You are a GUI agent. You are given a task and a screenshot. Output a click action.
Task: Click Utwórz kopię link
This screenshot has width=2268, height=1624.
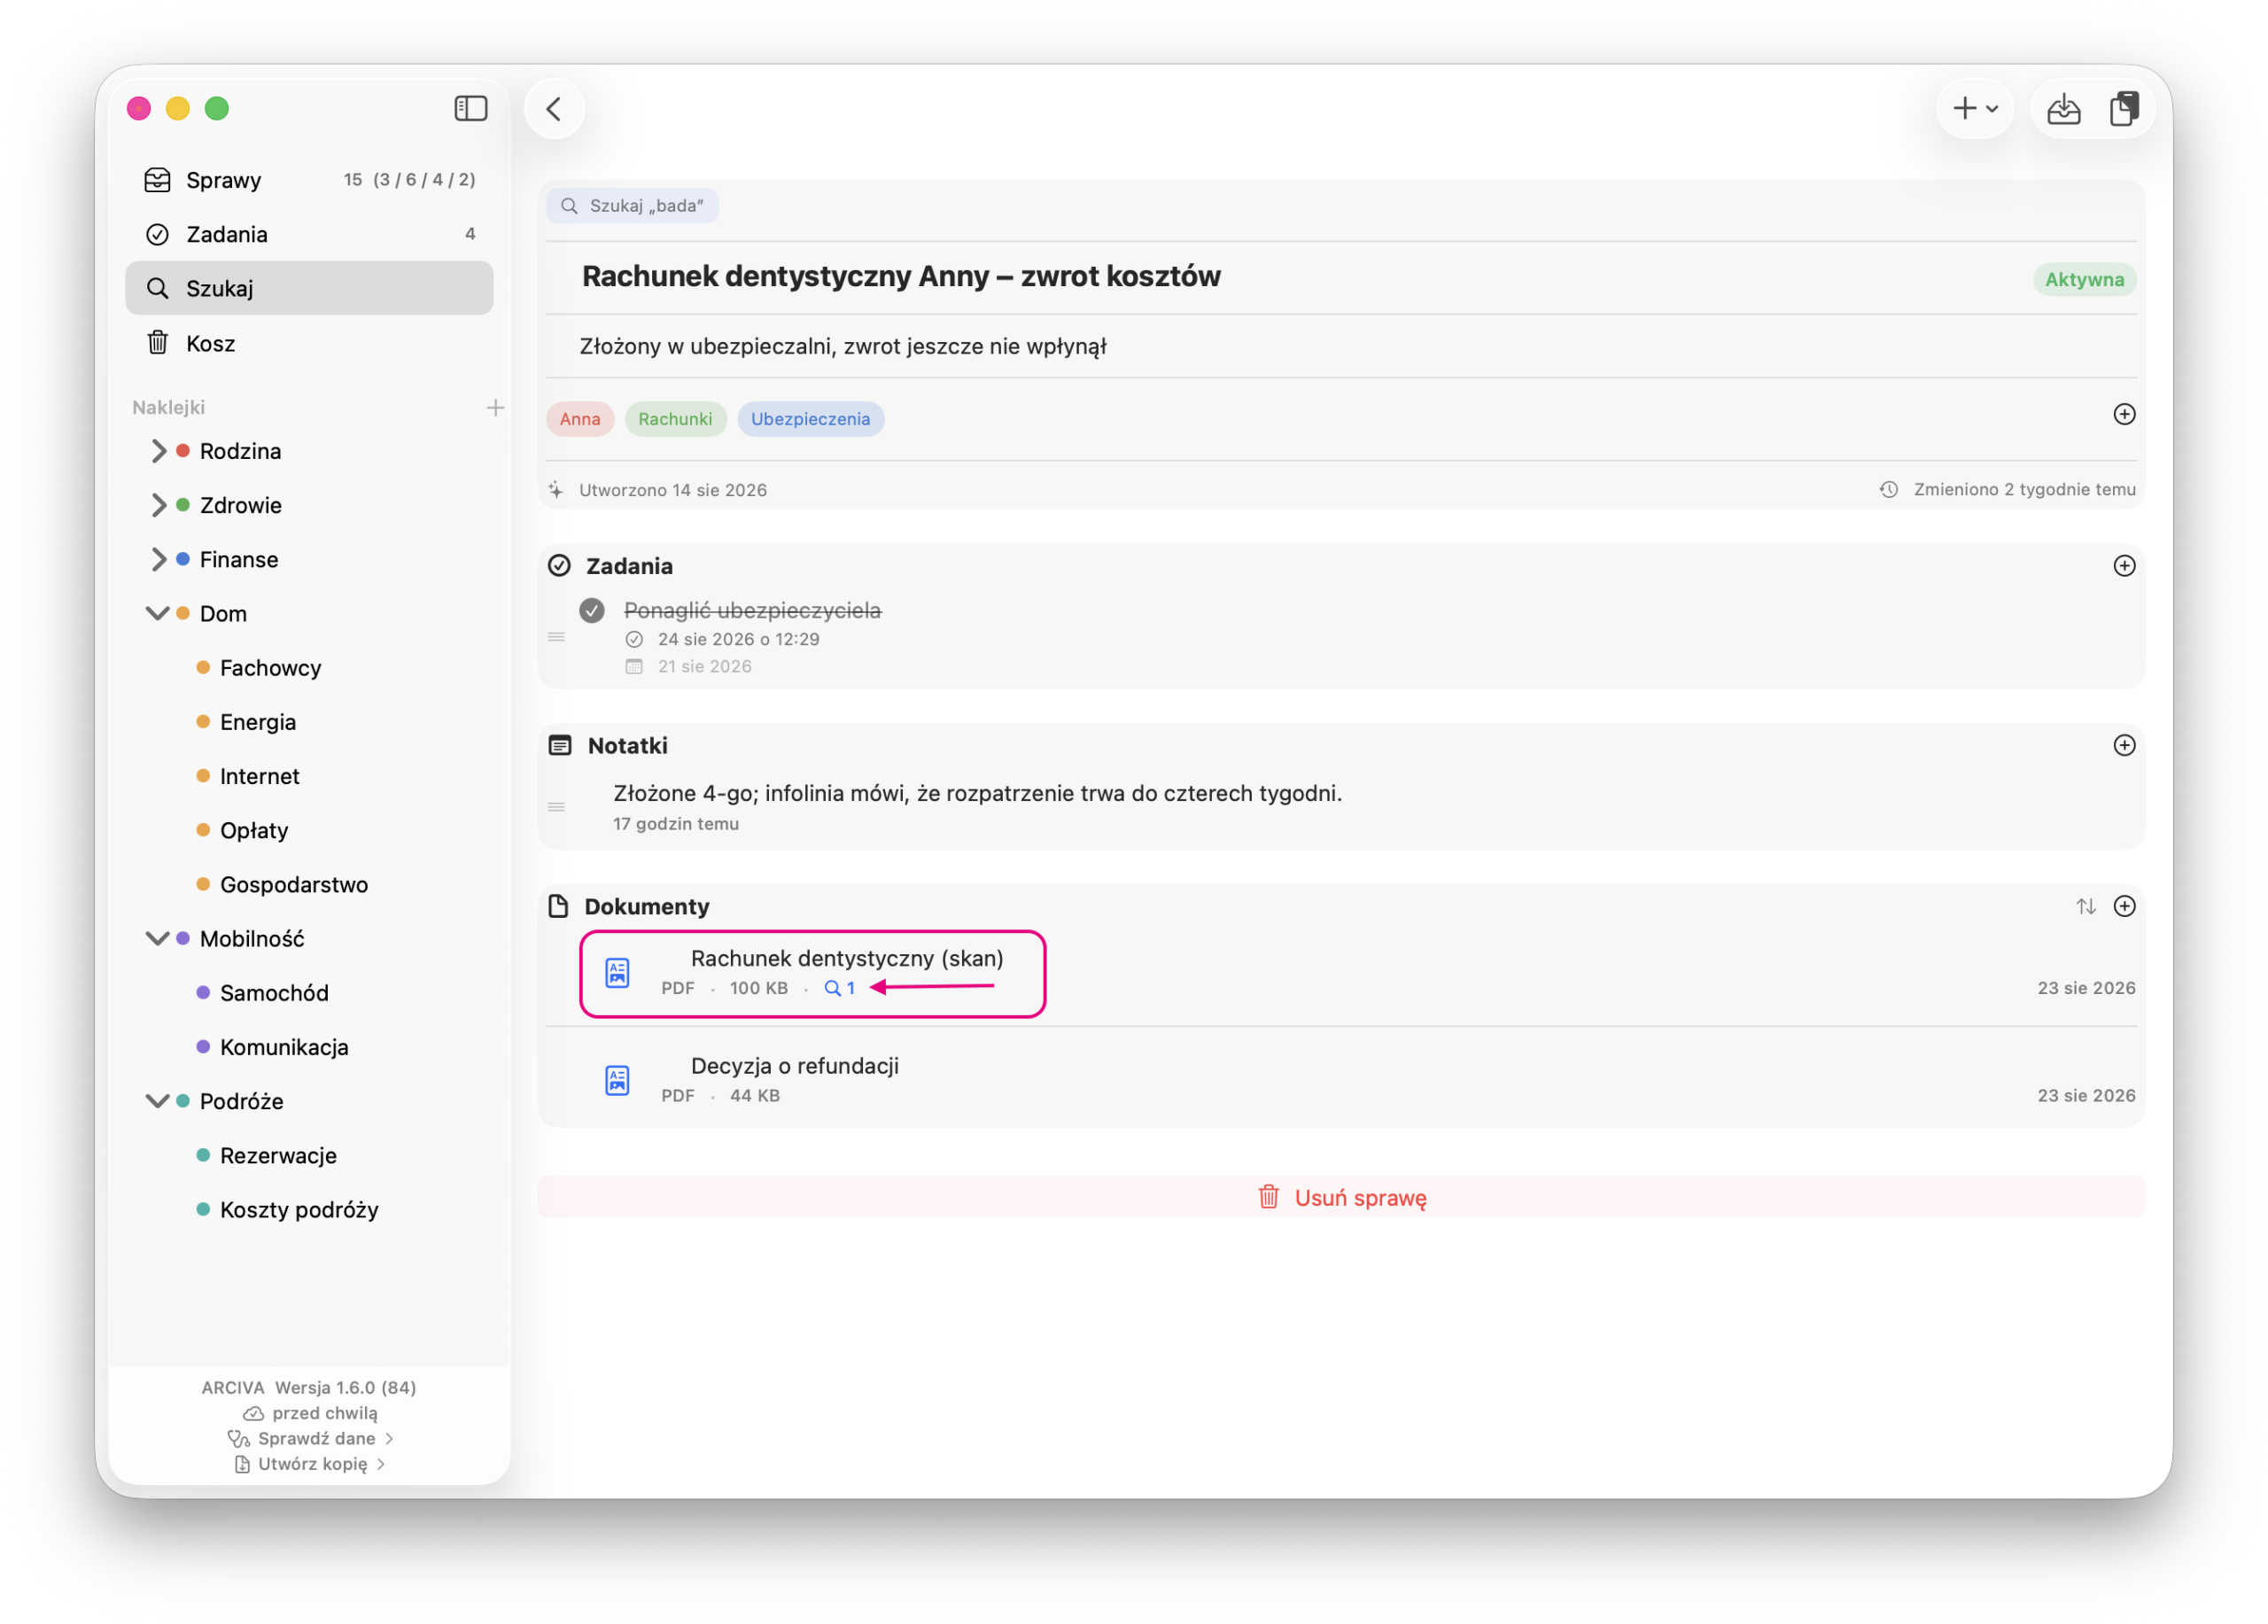pyautogui.click(x=310, y=1464)
